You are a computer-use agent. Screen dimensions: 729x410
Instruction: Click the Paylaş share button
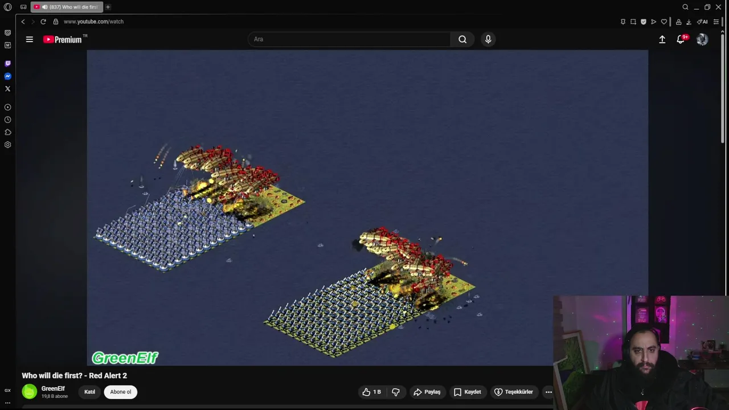427,392
